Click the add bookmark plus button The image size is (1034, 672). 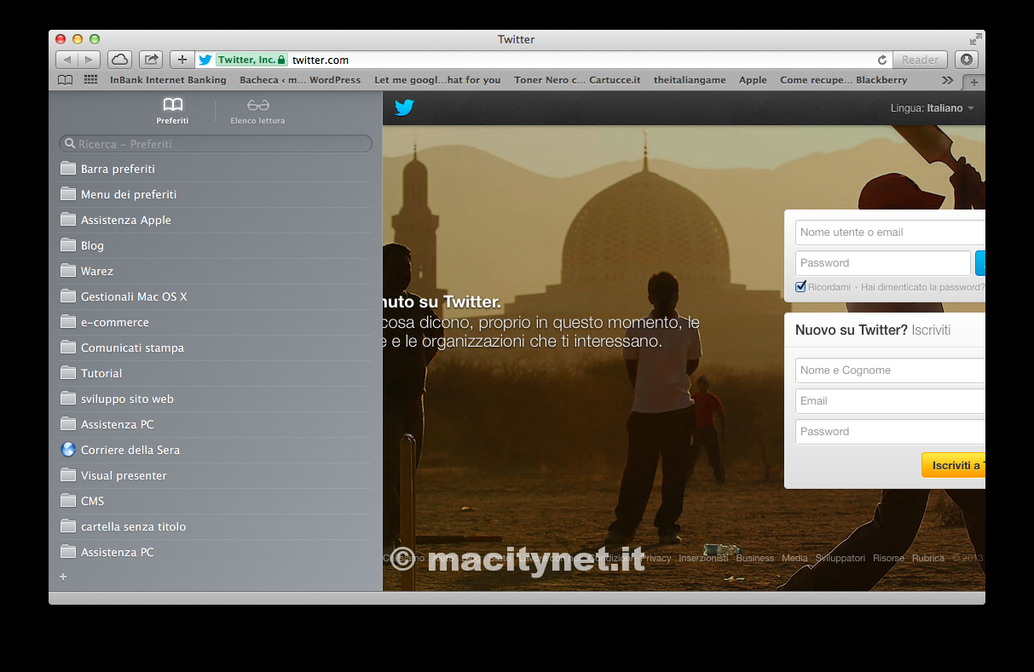click(182, 60)
